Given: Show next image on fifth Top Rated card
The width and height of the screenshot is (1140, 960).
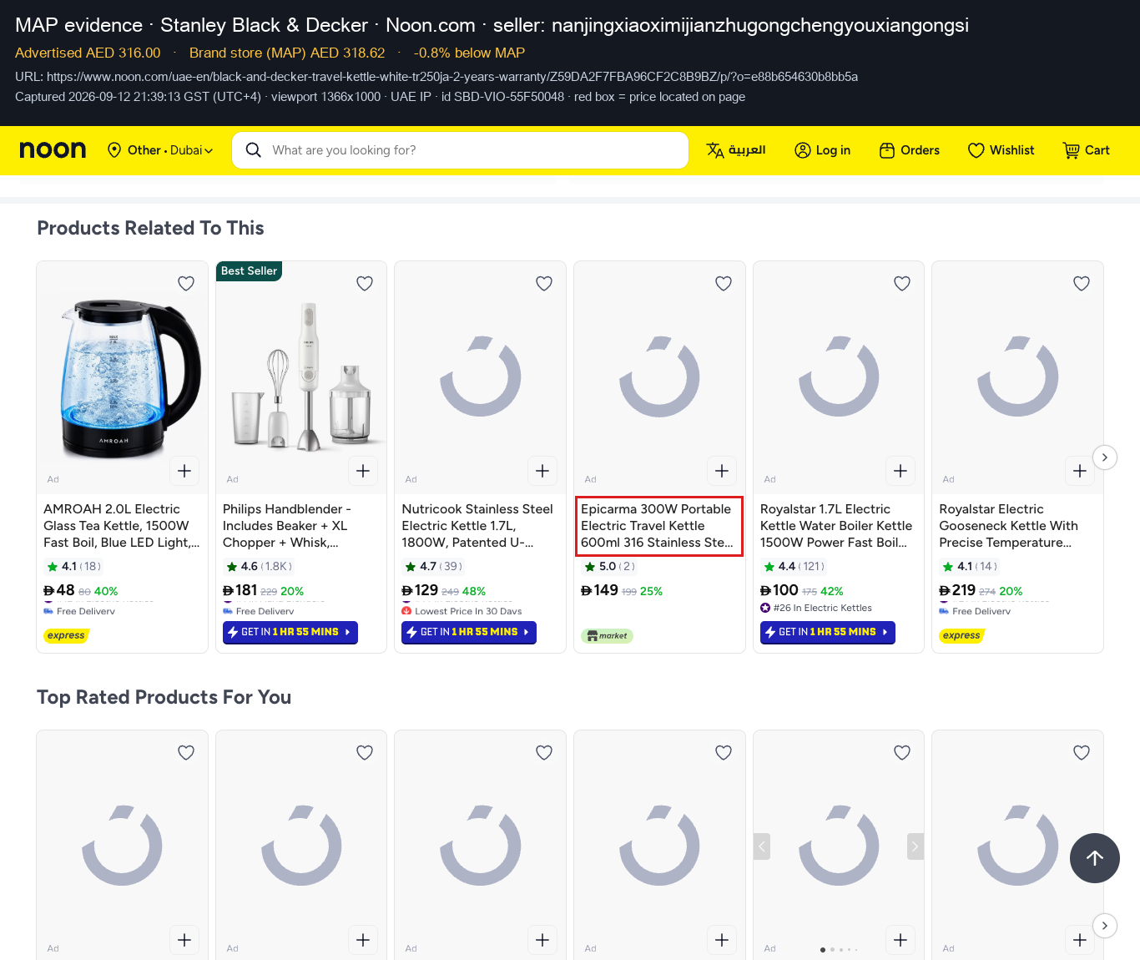Looking at the screenshot, I should [916, 846].
